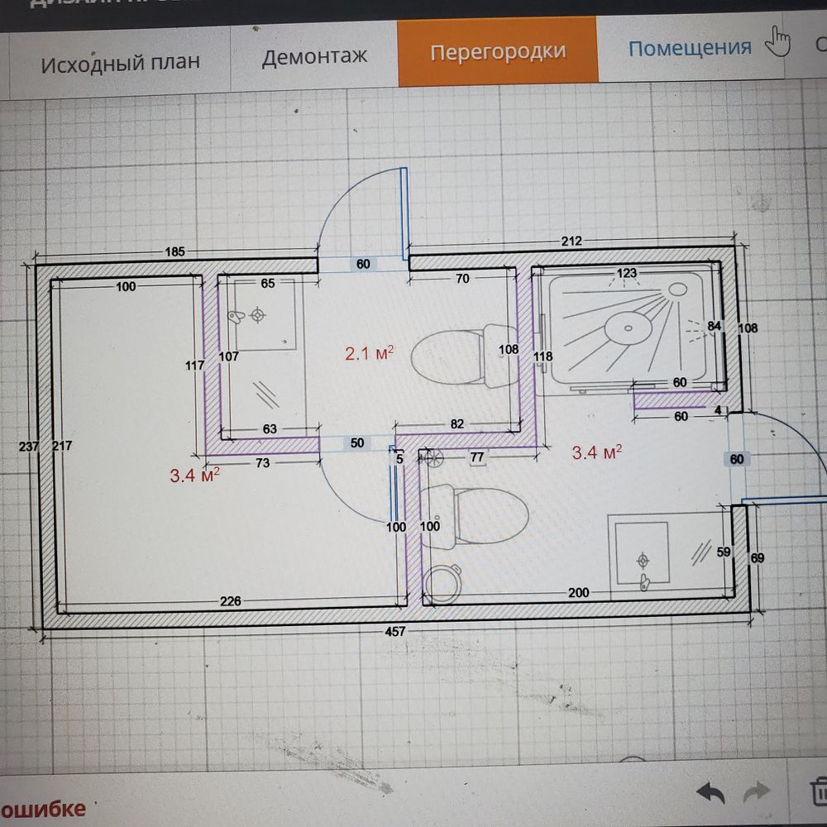Viewport: 827px width, 827px height.
Task: Click the redo arrow icon
Action: pos(756,792)
